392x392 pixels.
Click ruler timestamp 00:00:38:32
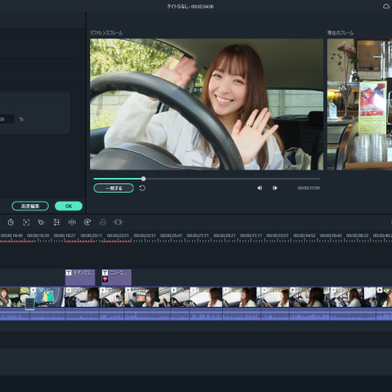[357, 235]
